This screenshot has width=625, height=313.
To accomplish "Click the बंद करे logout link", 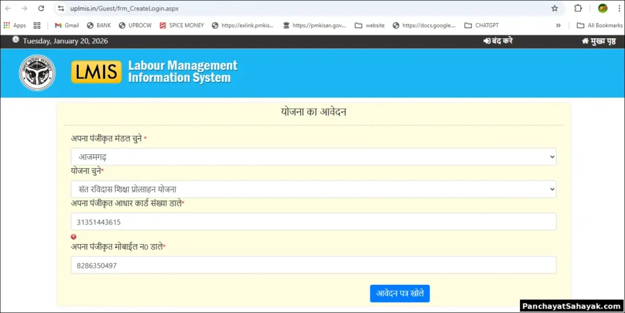I will point(498,41).
